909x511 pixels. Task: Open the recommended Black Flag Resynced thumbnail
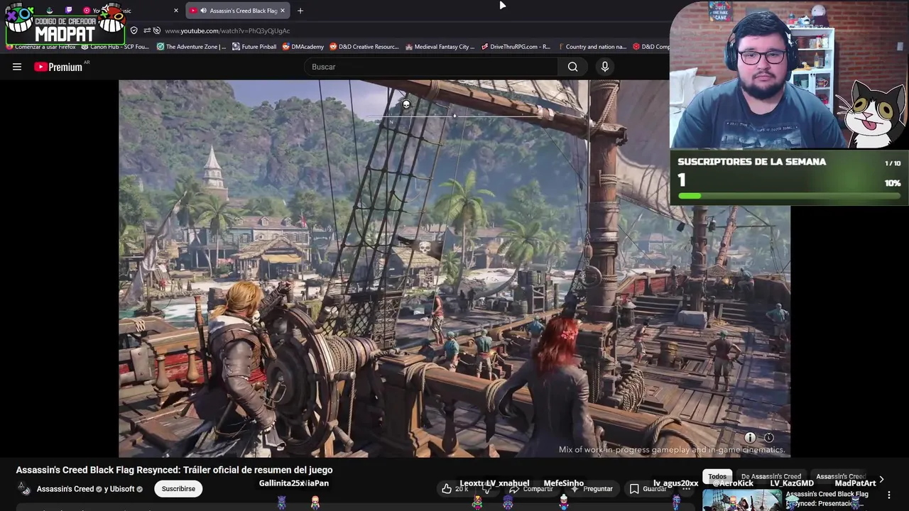coord(741,500)
